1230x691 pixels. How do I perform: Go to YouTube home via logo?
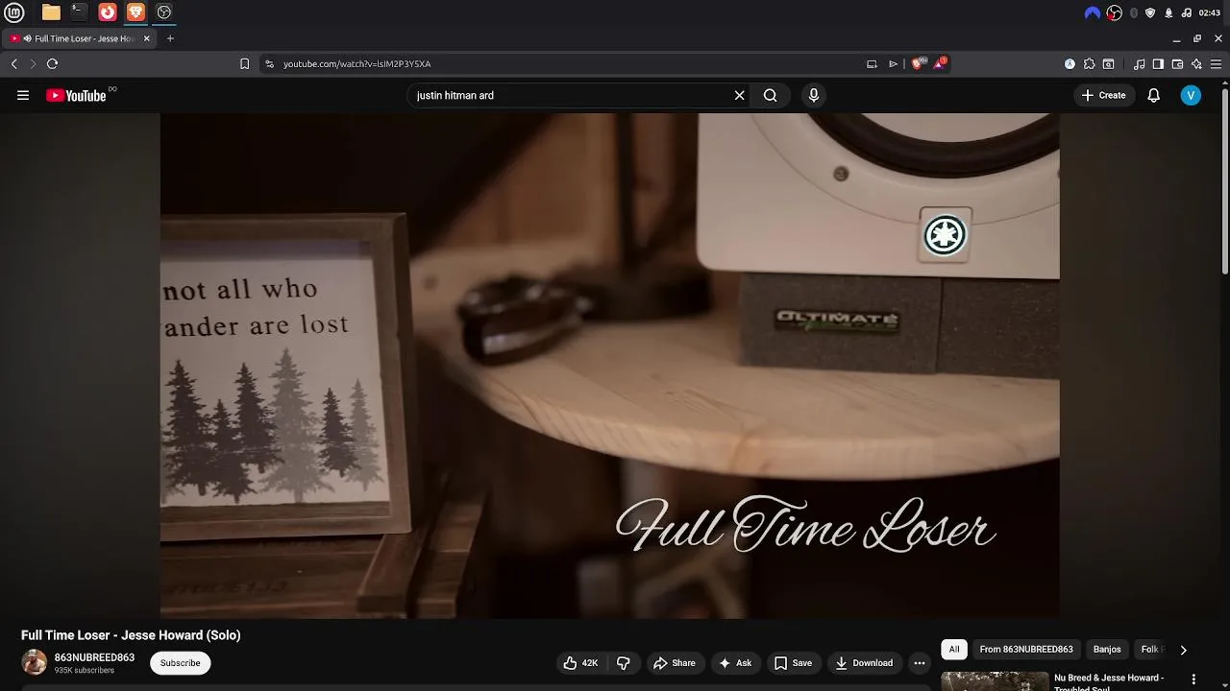point(76,95)
